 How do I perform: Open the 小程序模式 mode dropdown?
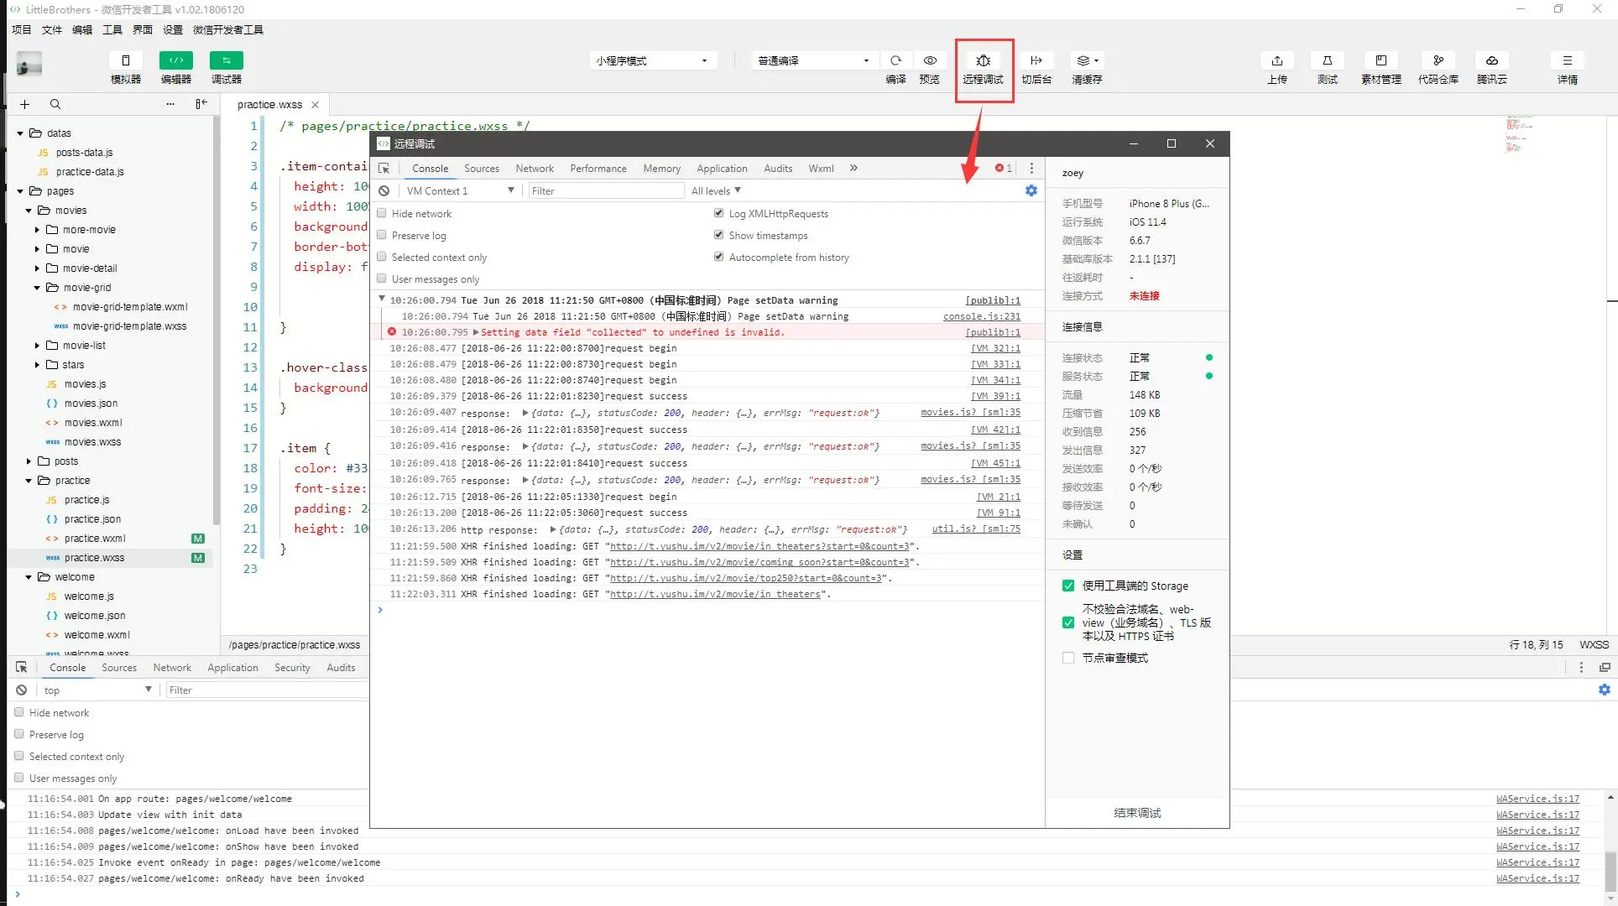tap(652, 60)
